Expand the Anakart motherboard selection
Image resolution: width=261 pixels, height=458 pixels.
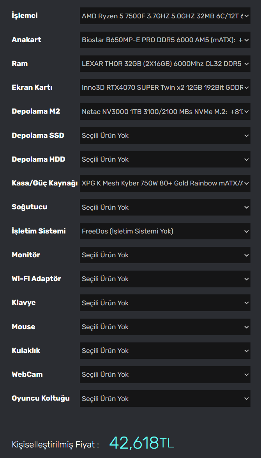click(165, 40)
